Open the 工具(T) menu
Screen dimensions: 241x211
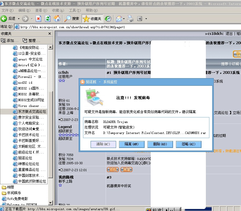pyautogui.click(x=75, y=10)
